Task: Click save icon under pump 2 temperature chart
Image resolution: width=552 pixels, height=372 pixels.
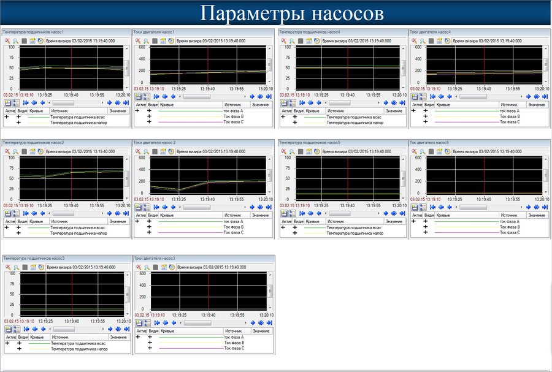Action: 9,213
